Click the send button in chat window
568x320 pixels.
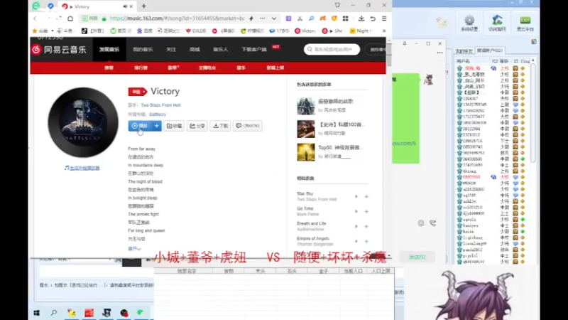[417, 257]
